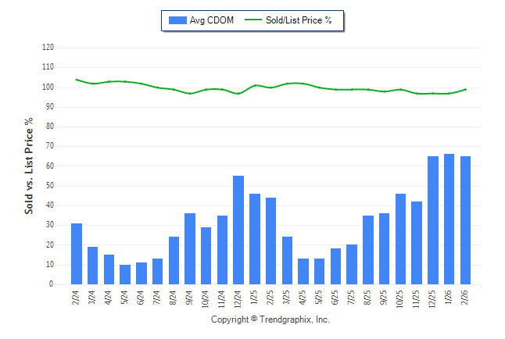Screen dimensions: 505x339
Task: Toggle the Sold/List Price % legend entry
Action: click(301, 20)
